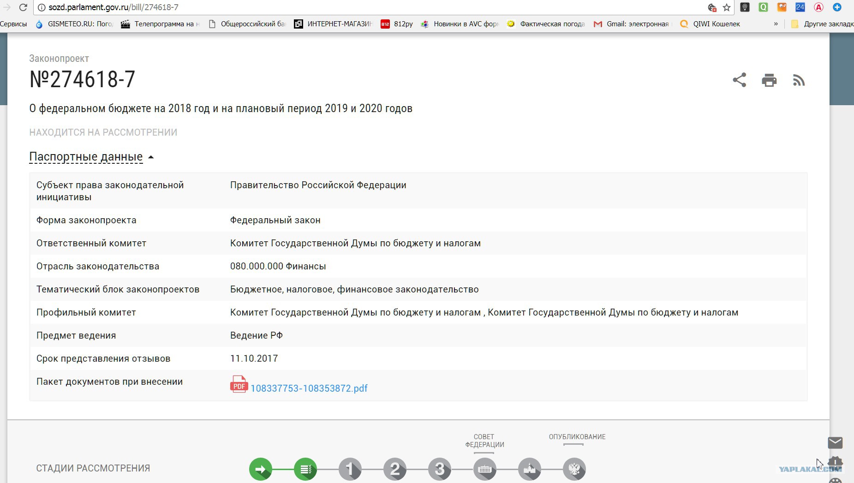
Task: Bookmark page with the star icon
Action: point(727,7)
